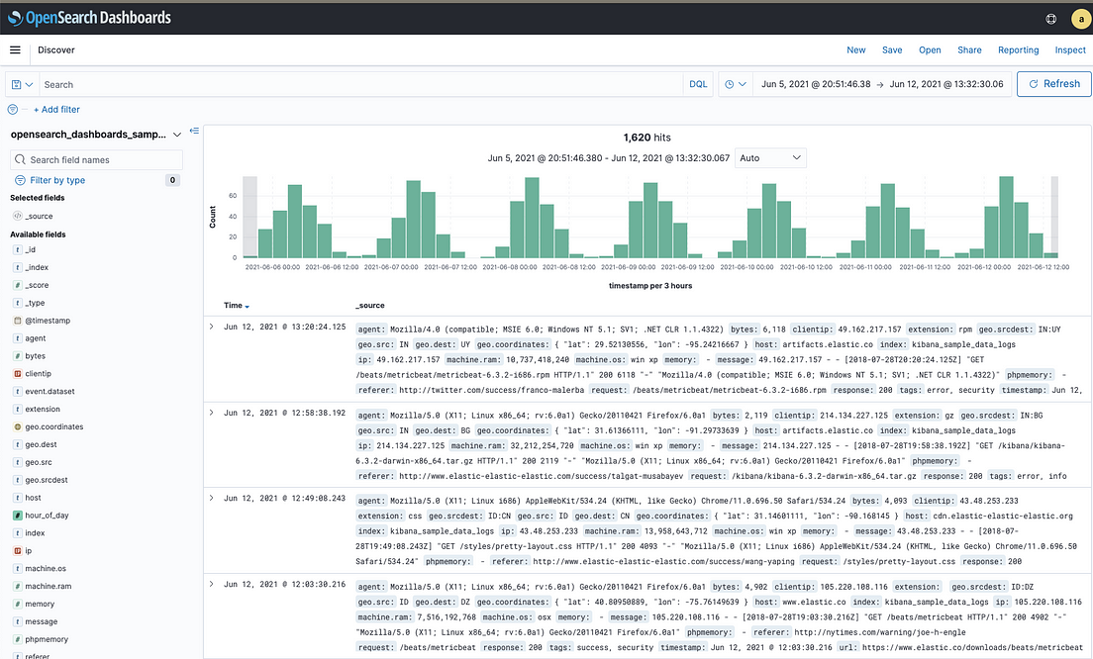The image size is (1093, 659).
Task: Click the _index field type icon
Action: pyautogui.click(x=18, y=267)
